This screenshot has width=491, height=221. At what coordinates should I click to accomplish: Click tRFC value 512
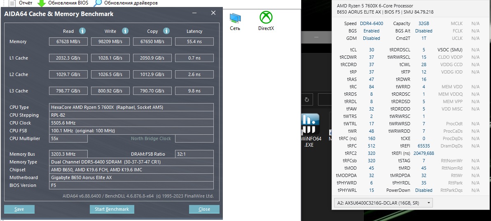pos(372,146)
